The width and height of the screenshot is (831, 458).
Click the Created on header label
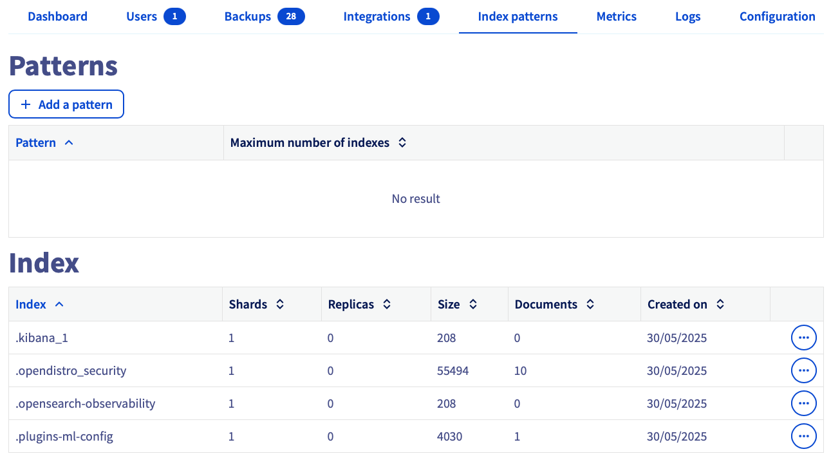677,305
